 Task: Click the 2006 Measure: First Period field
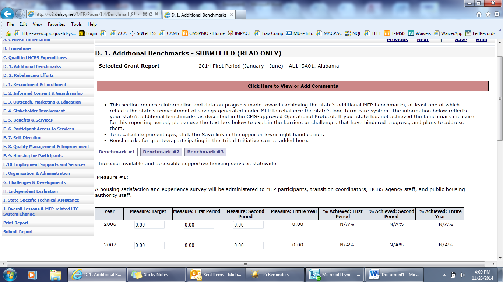199,225
